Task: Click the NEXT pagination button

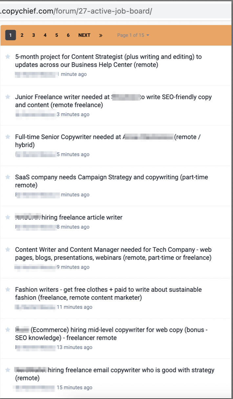Action: [x=84, y=35]
